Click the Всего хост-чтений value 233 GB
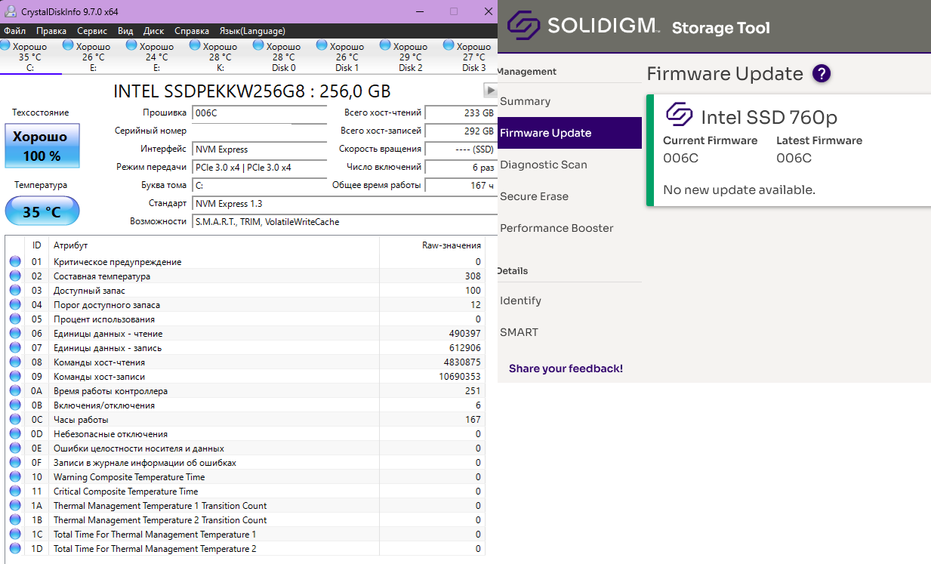The image size is (931, 564). (461, 113)
